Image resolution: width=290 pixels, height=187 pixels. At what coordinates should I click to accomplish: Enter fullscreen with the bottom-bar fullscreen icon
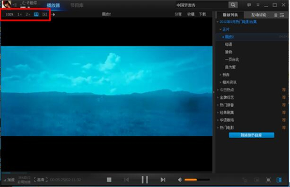[x=268, y=180]
